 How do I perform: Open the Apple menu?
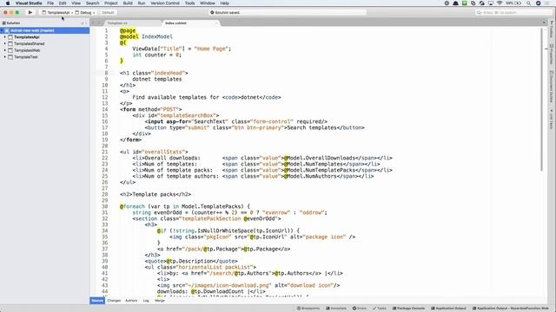click(8, 3)
